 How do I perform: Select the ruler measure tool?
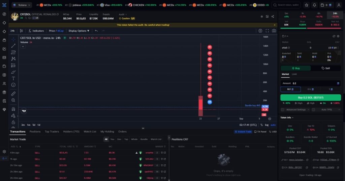pyautogui.click(x=13, y=94)
